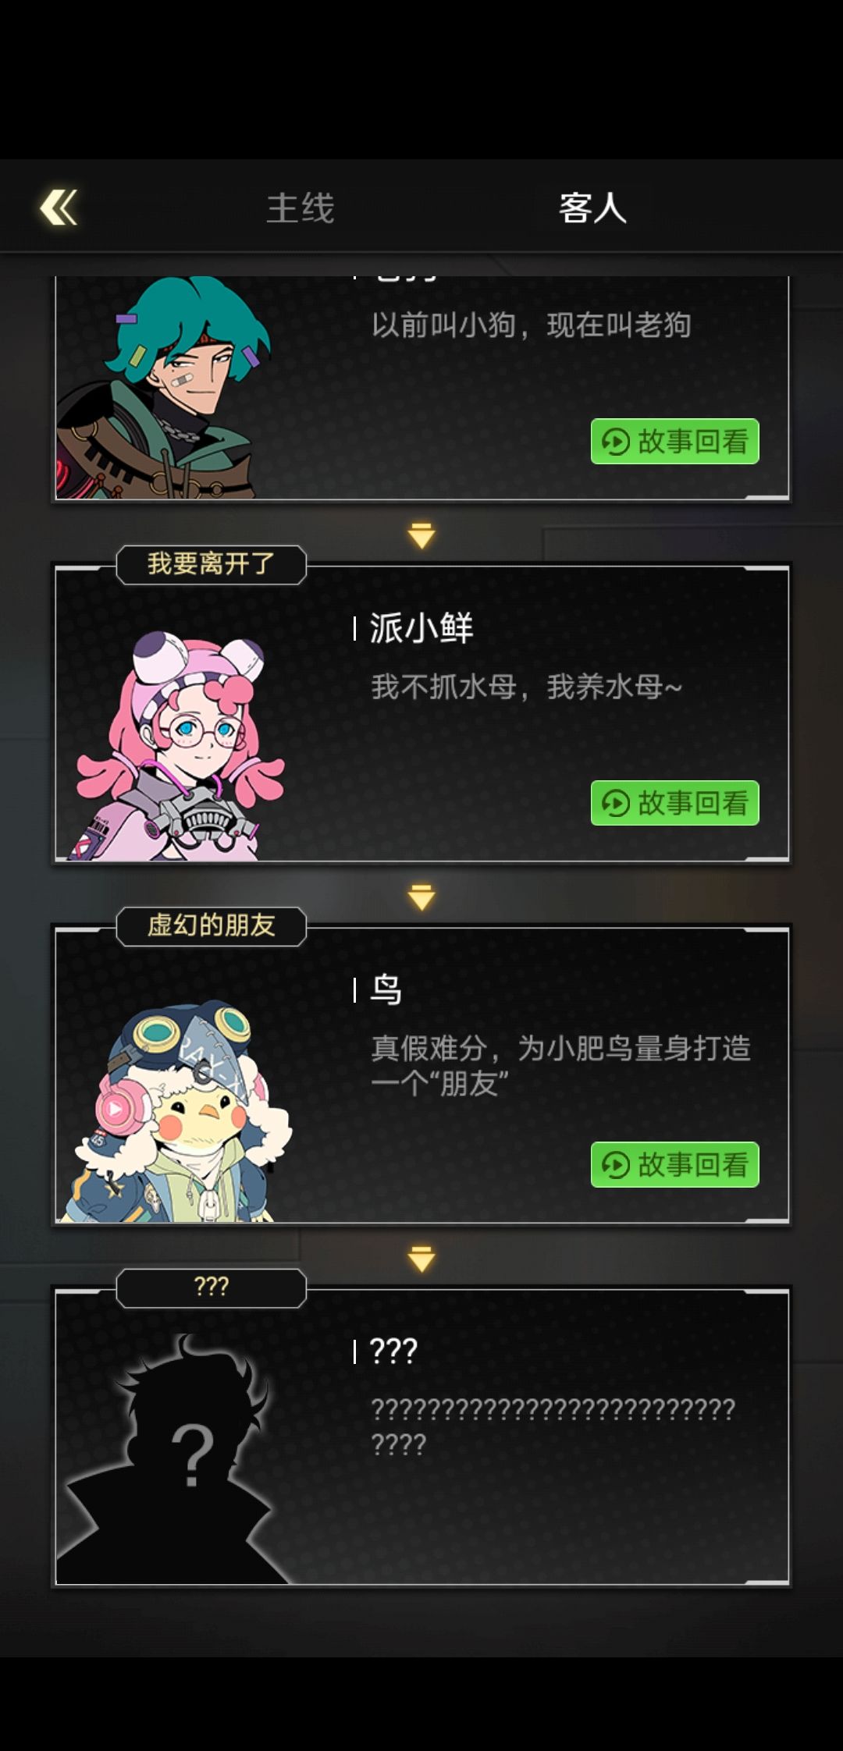Click the description 真假难分，为小肥鸟量身打造
Screen dimensions: 843x1751
pyautogui.click(x=560, y=1049)
